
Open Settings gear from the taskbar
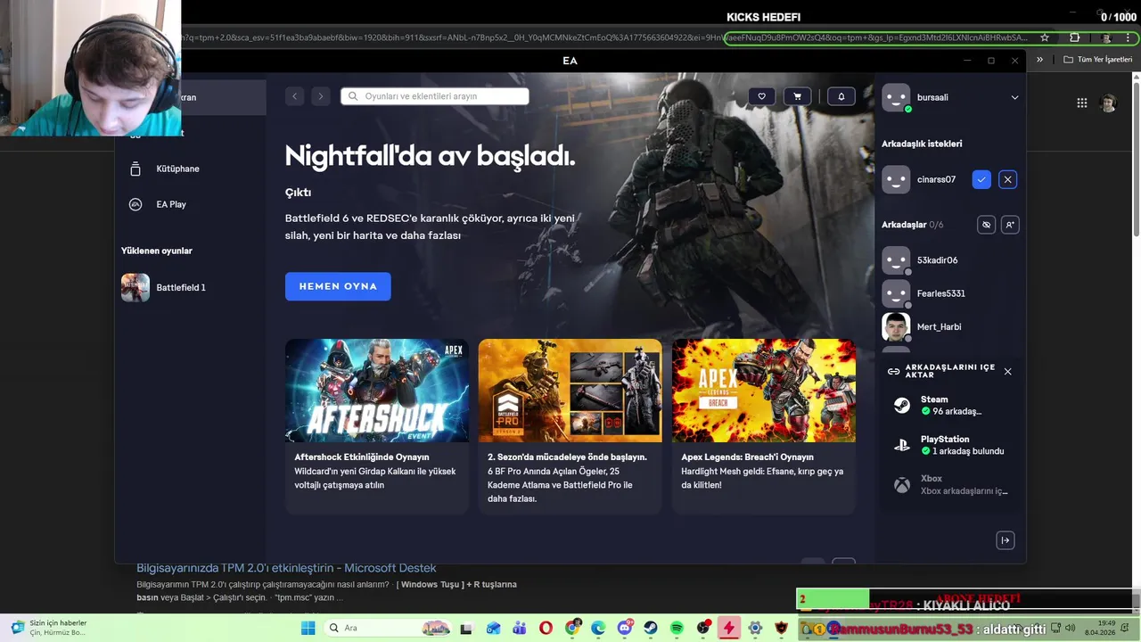coord(756,628)
